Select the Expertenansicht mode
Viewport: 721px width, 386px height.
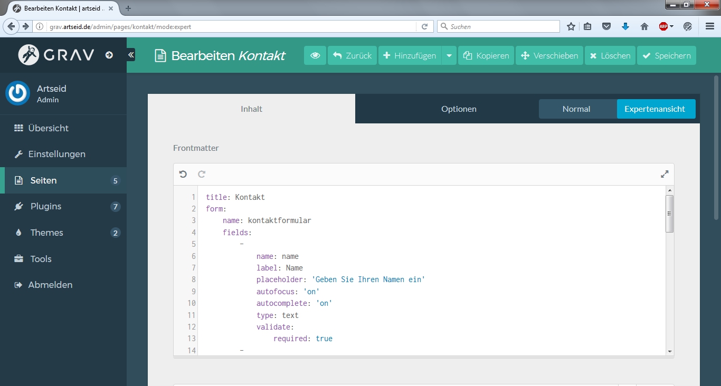[654, 109]
